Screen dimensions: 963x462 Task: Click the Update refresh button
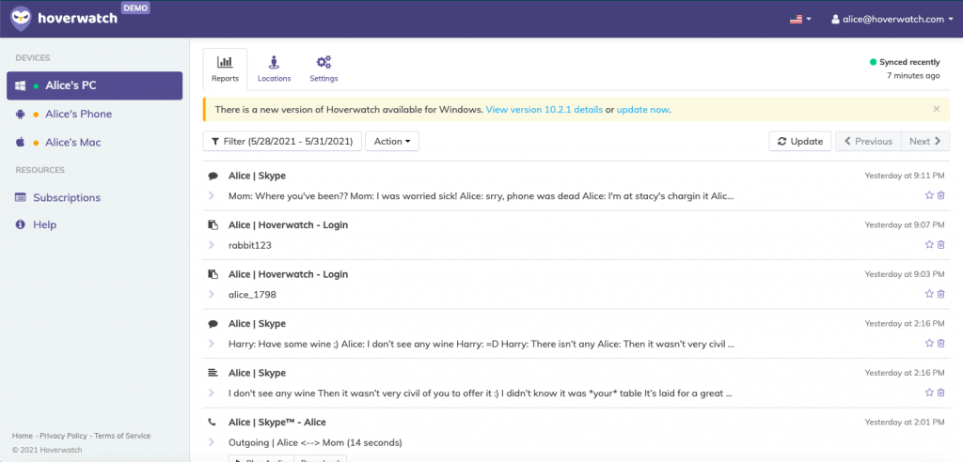coord(800,141)
